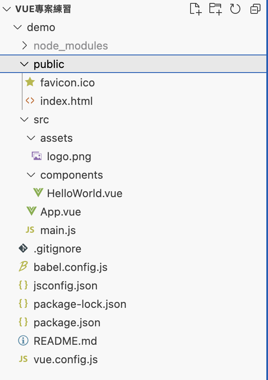The height and width of the screenshot is (380, 268).
Task: Collapse the VUE專案練習 workspace section
Action: point(6,9)
